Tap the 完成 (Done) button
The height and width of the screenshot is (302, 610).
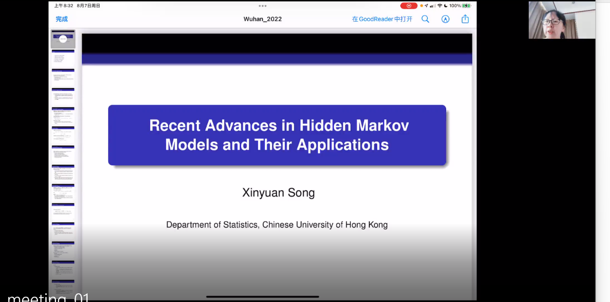[62, 19]
